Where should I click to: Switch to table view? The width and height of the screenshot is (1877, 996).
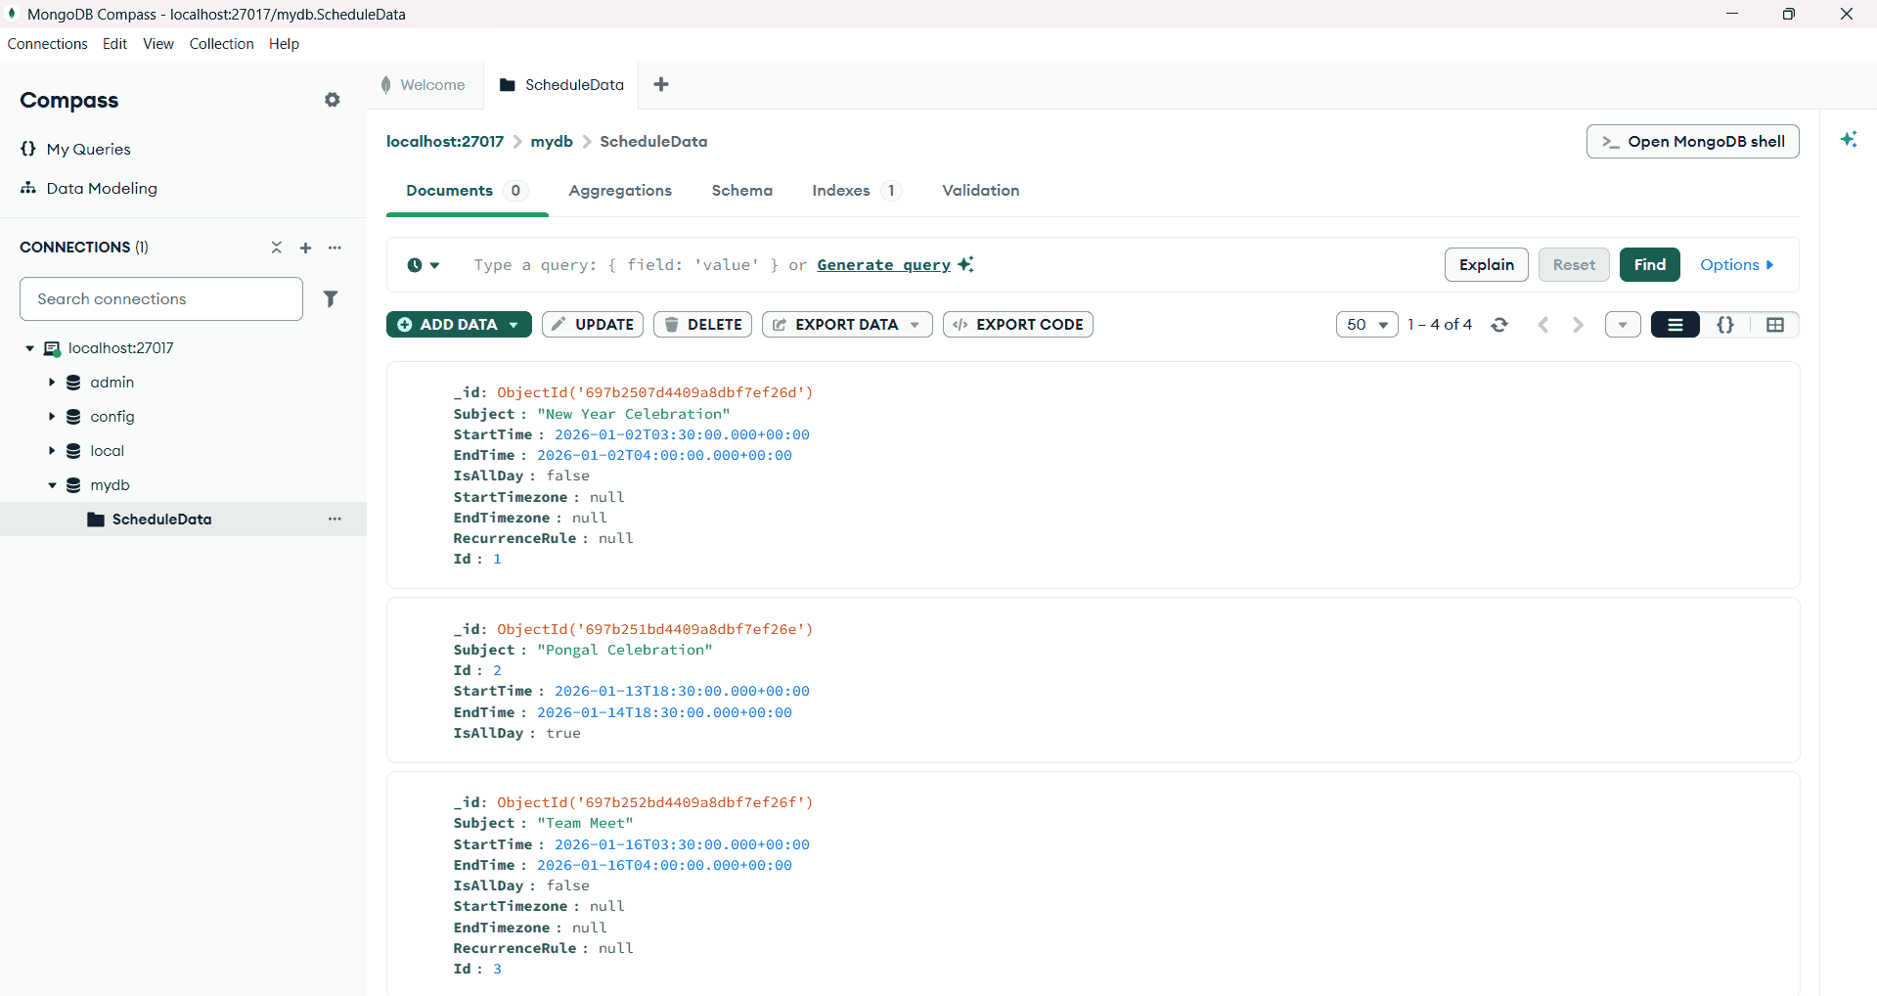1775,325
